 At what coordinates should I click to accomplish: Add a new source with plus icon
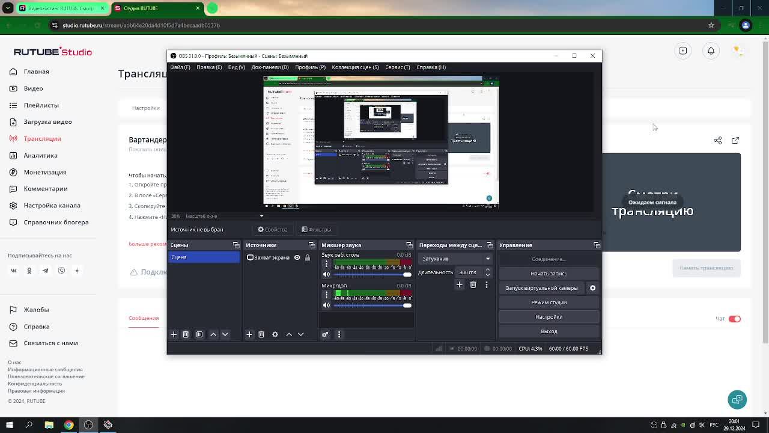pyautogui.click(x=249, y=334)
